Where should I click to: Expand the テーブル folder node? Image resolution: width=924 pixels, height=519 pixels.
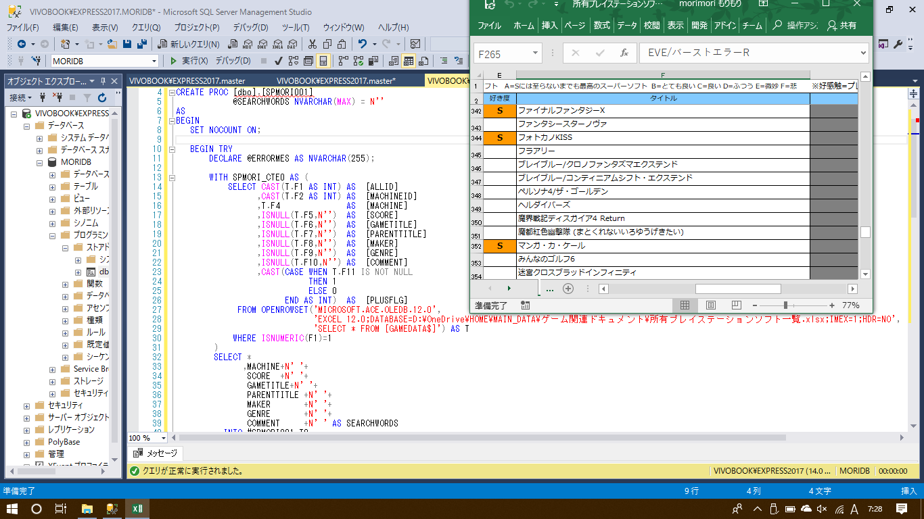[52, 187]
